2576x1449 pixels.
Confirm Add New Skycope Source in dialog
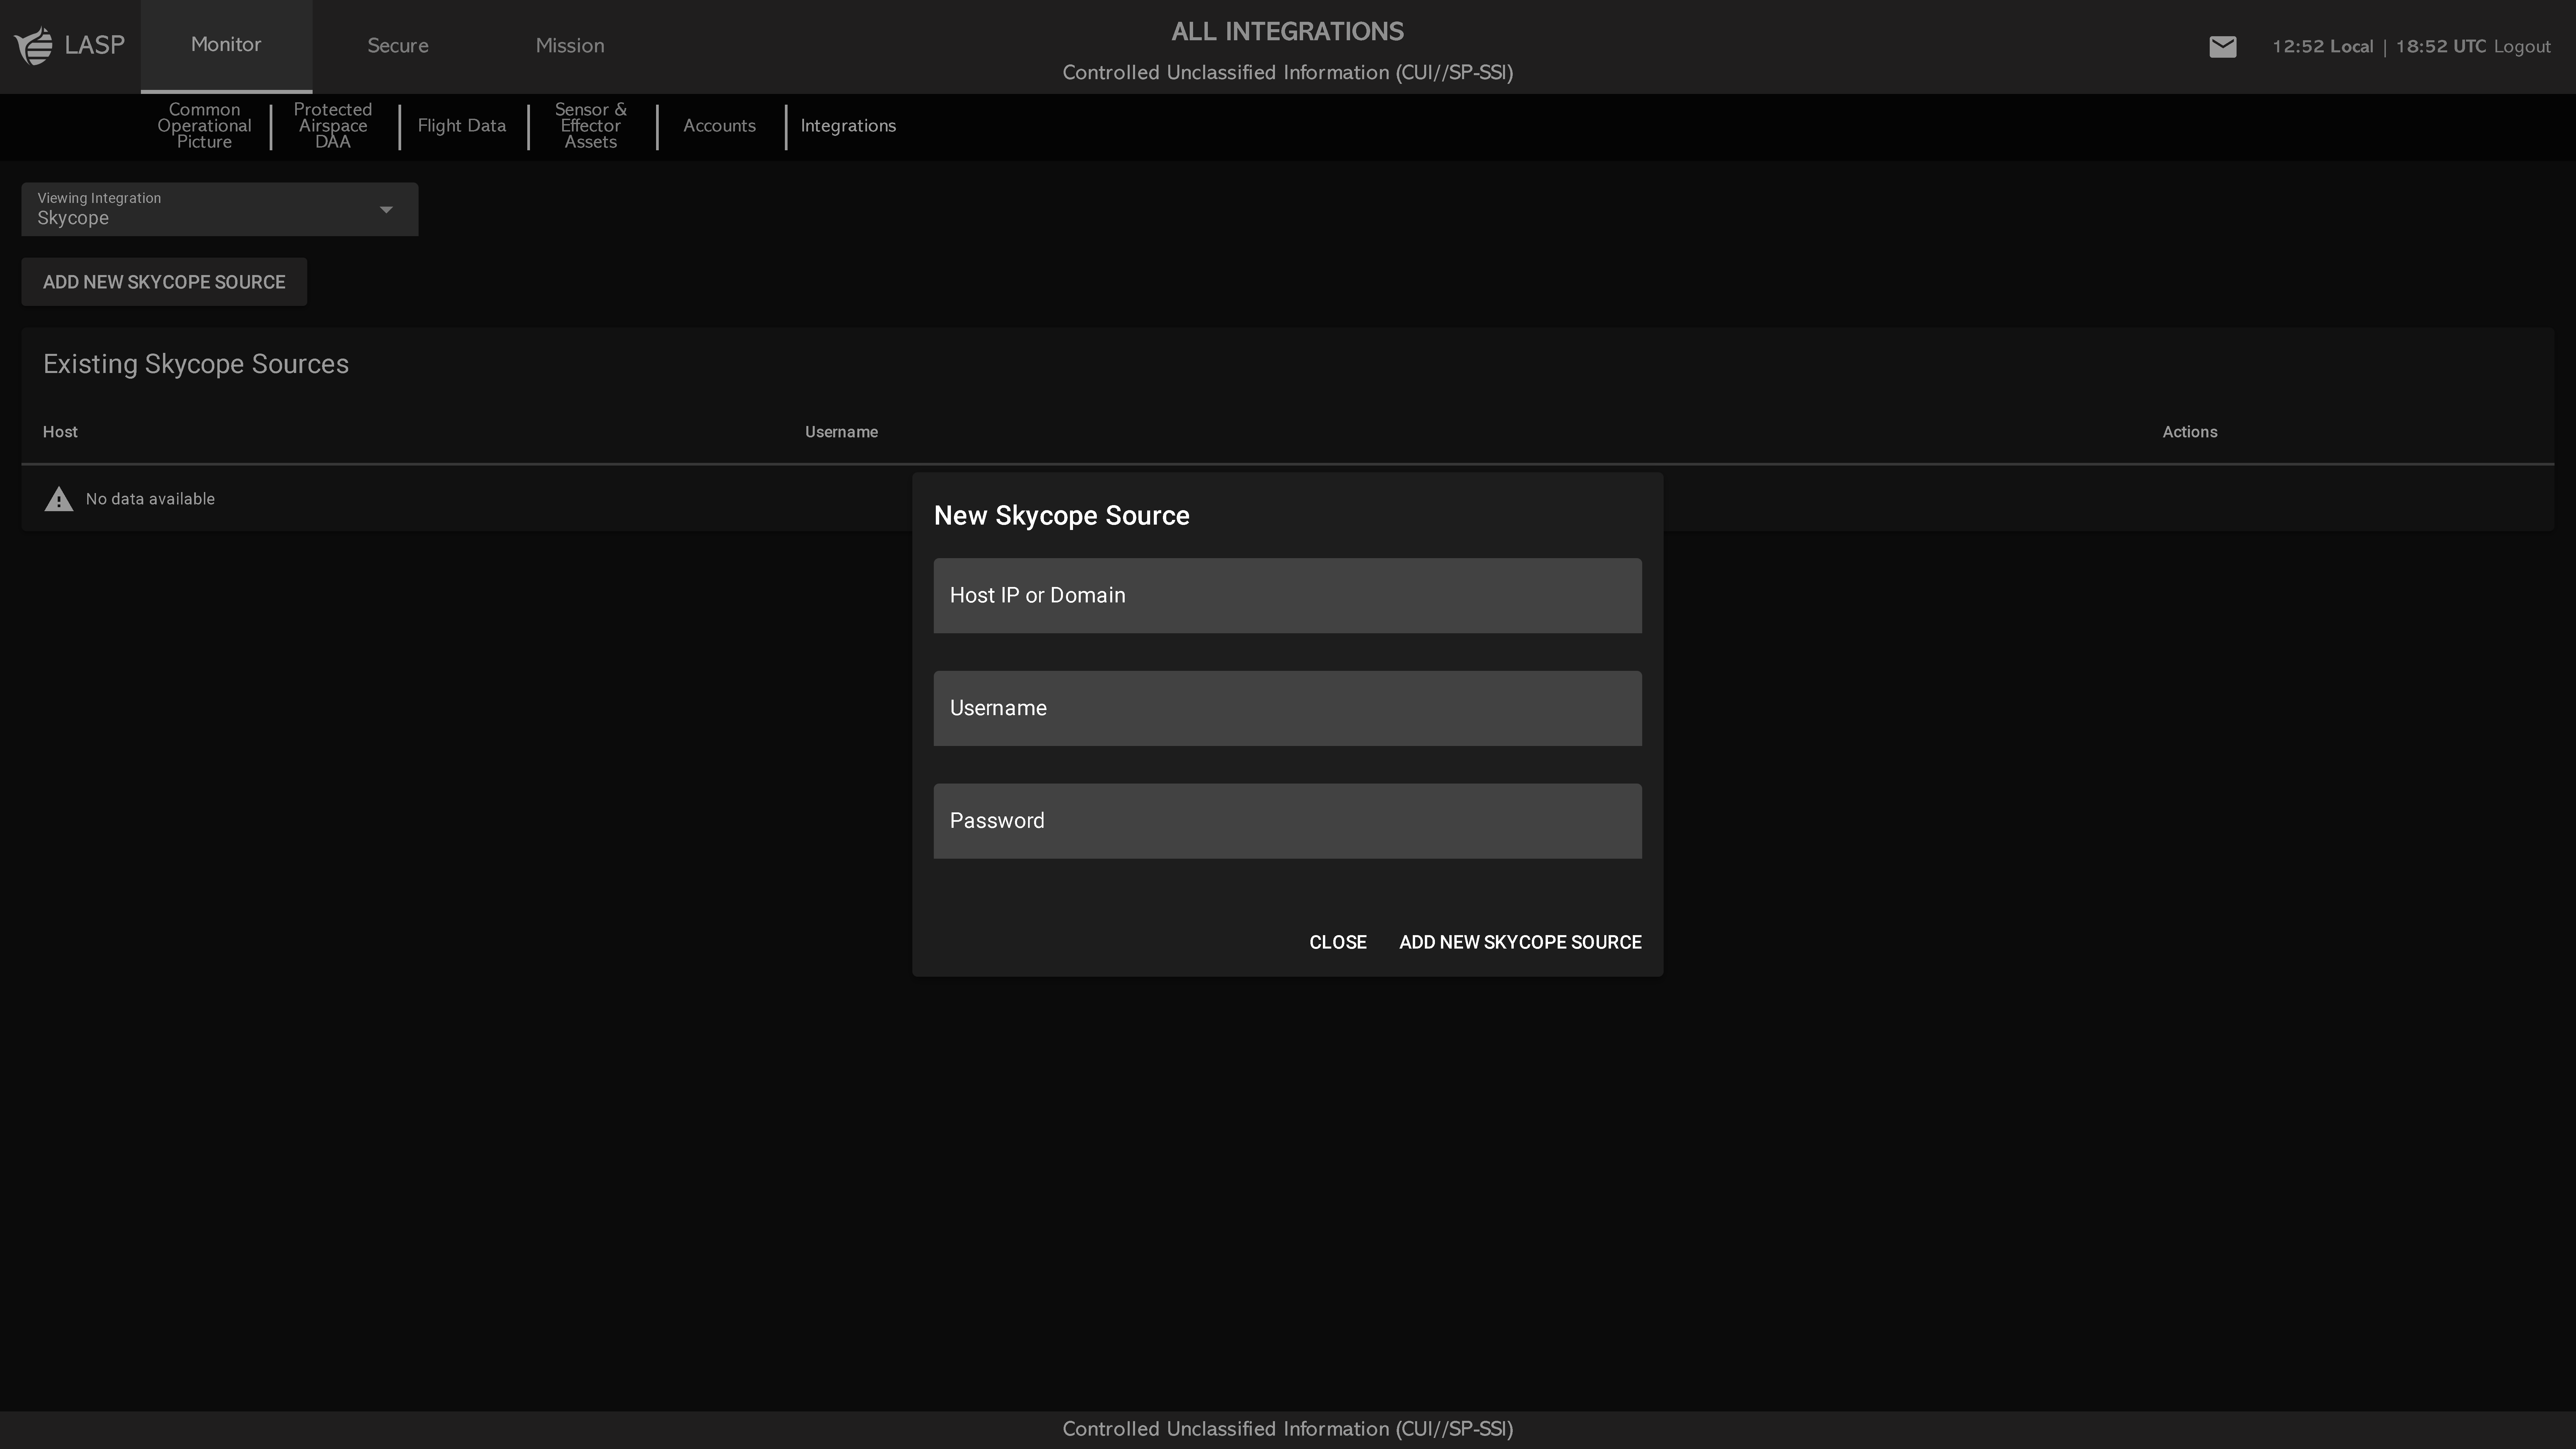click(1520, 942)
